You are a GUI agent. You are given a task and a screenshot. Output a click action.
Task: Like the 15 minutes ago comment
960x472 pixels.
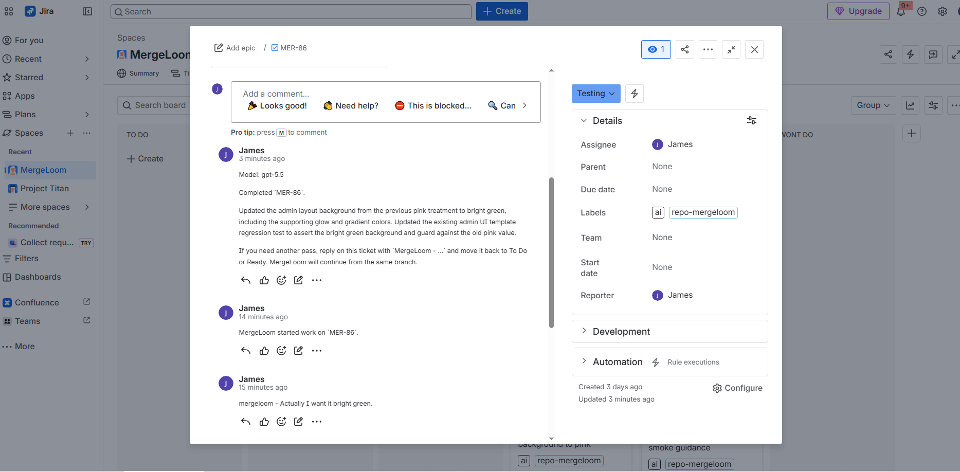point(264,422)
